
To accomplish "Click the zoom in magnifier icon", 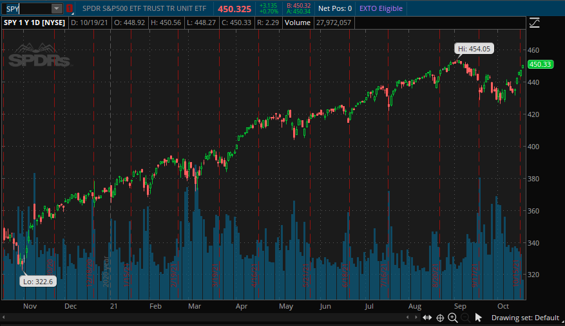I will coord(452,318).
